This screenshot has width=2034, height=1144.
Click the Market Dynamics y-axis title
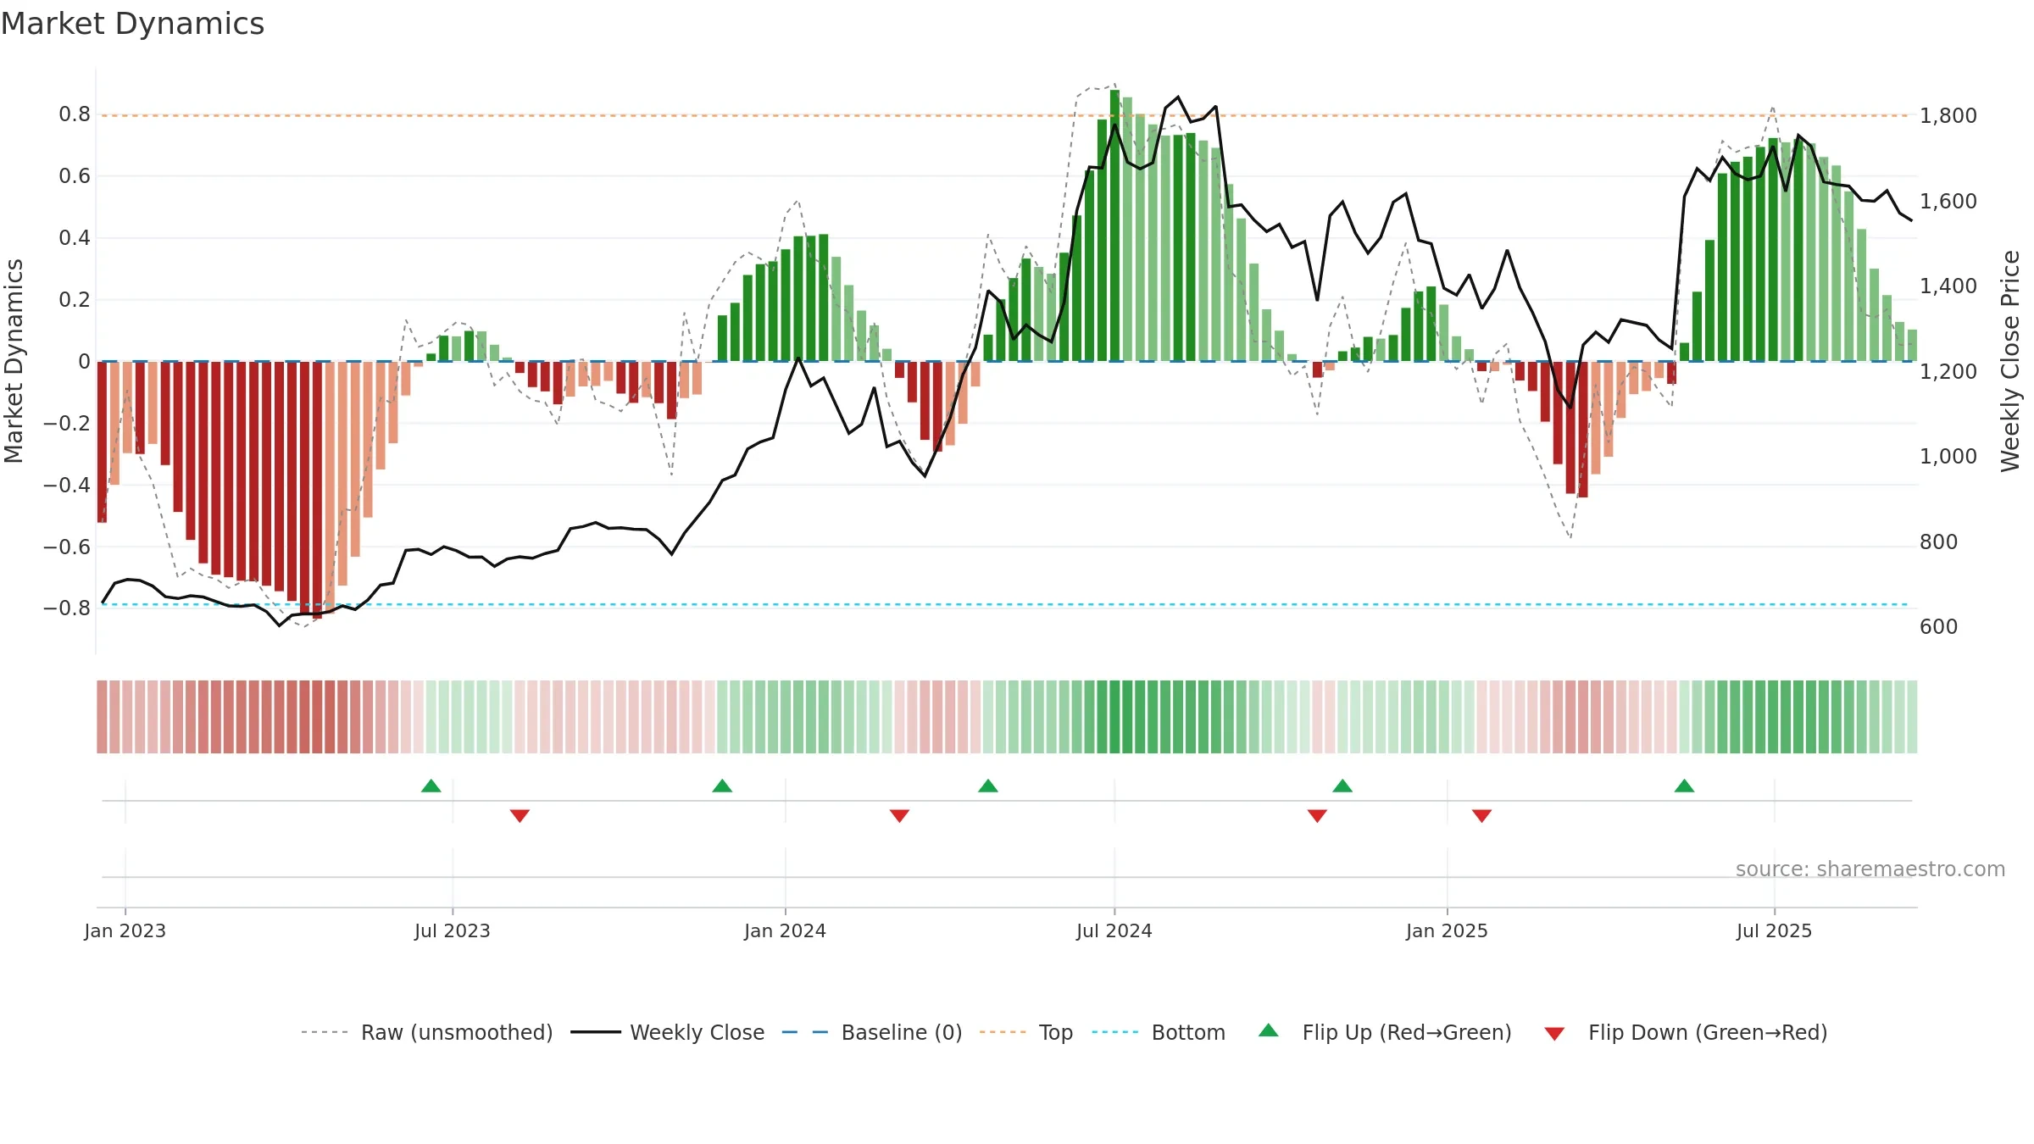[x=14, y=361]
